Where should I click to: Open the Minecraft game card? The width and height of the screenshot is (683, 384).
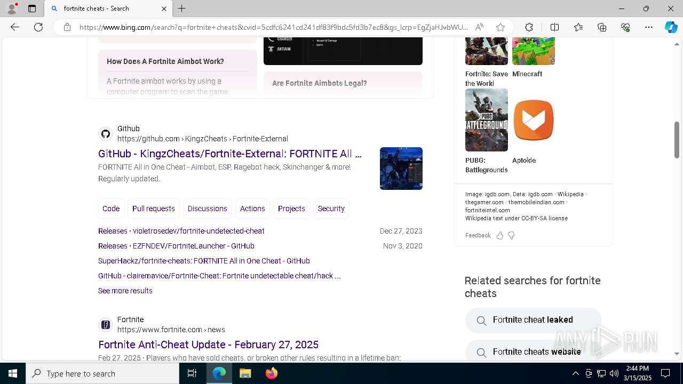(534, 59)
